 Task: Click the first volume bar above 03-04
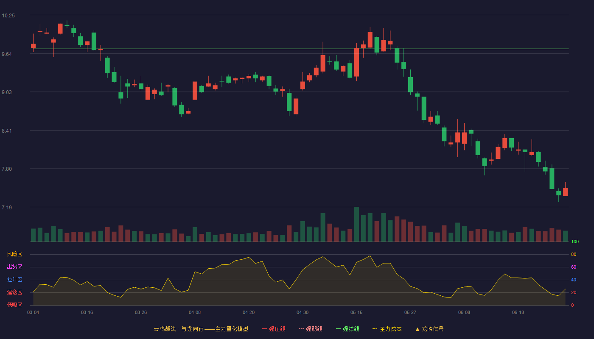[33, 235]
